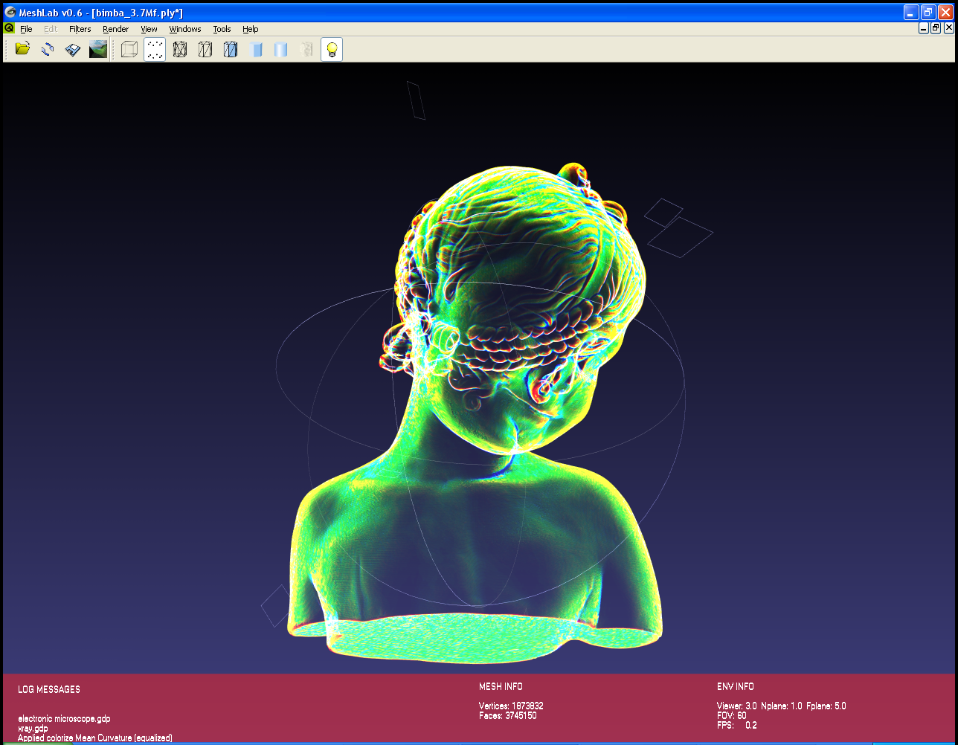Enable Flat shading render mode
The image size is (958, 745).
coord(257,50)
